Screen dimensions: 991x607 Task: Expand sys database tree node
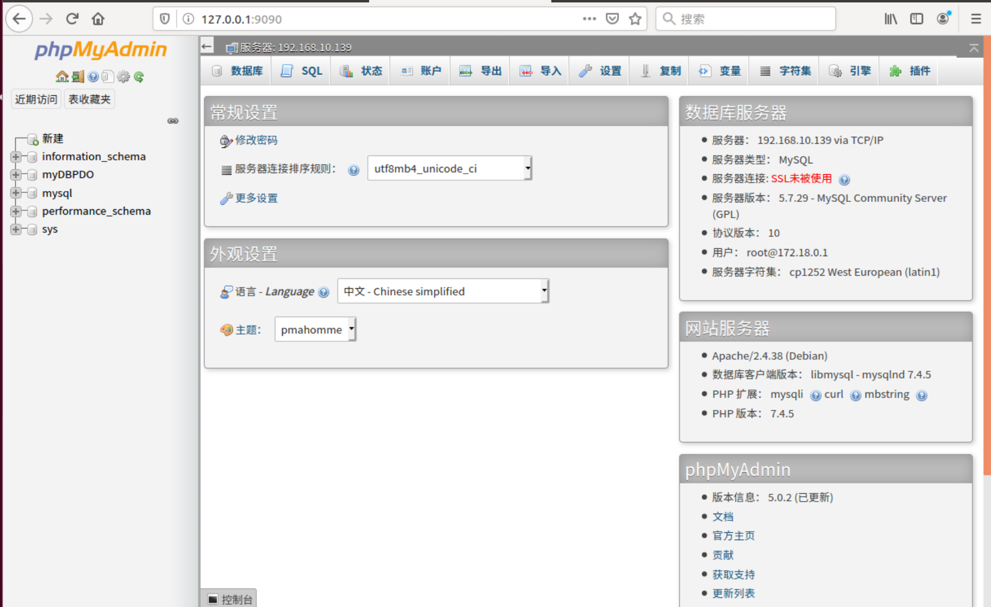click(x=16, y=229)
